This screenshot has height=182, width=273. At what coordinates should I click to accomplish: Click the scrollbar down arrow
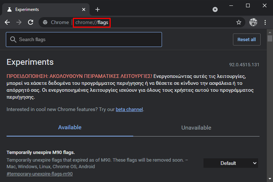[270, 179]
